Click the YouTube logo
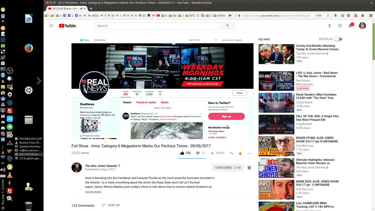The height and width of the screenshot is (211, 375). click(67, 26)
